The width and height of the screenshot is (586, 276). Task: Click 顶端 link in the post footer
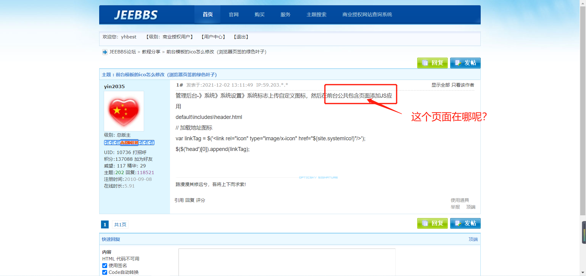471,207
